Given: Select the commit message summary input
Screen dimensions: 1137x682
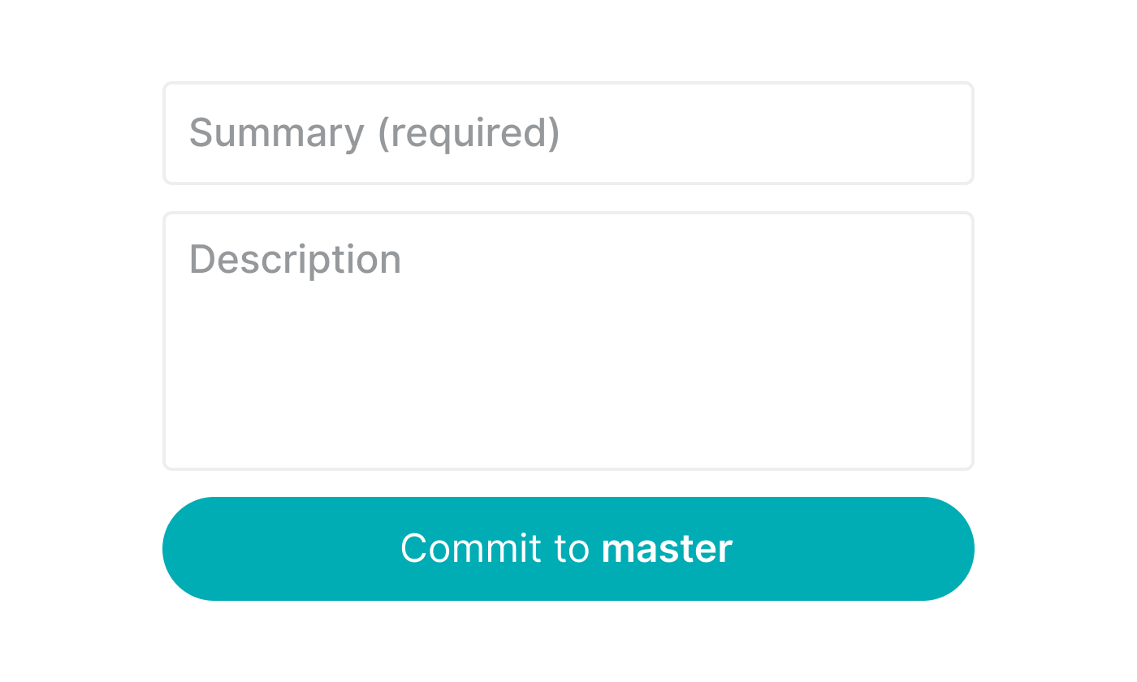Looking at the screenshot, I should click(568, 133).
